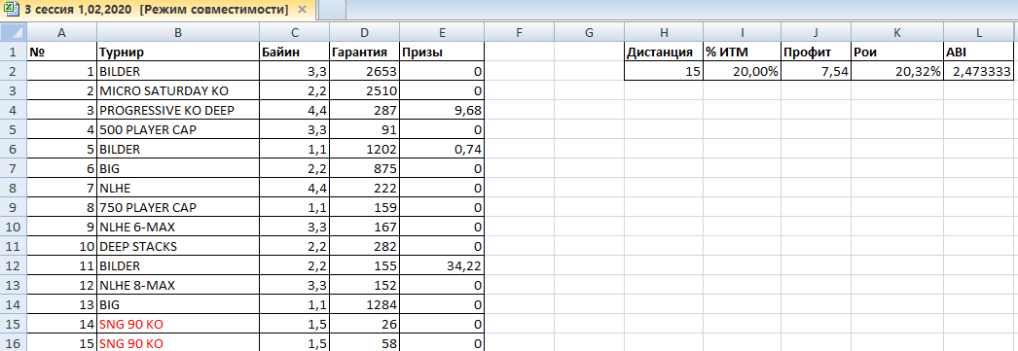Select column K header
The width and height of the screenshot is (1018, 351).
(896, 32)
